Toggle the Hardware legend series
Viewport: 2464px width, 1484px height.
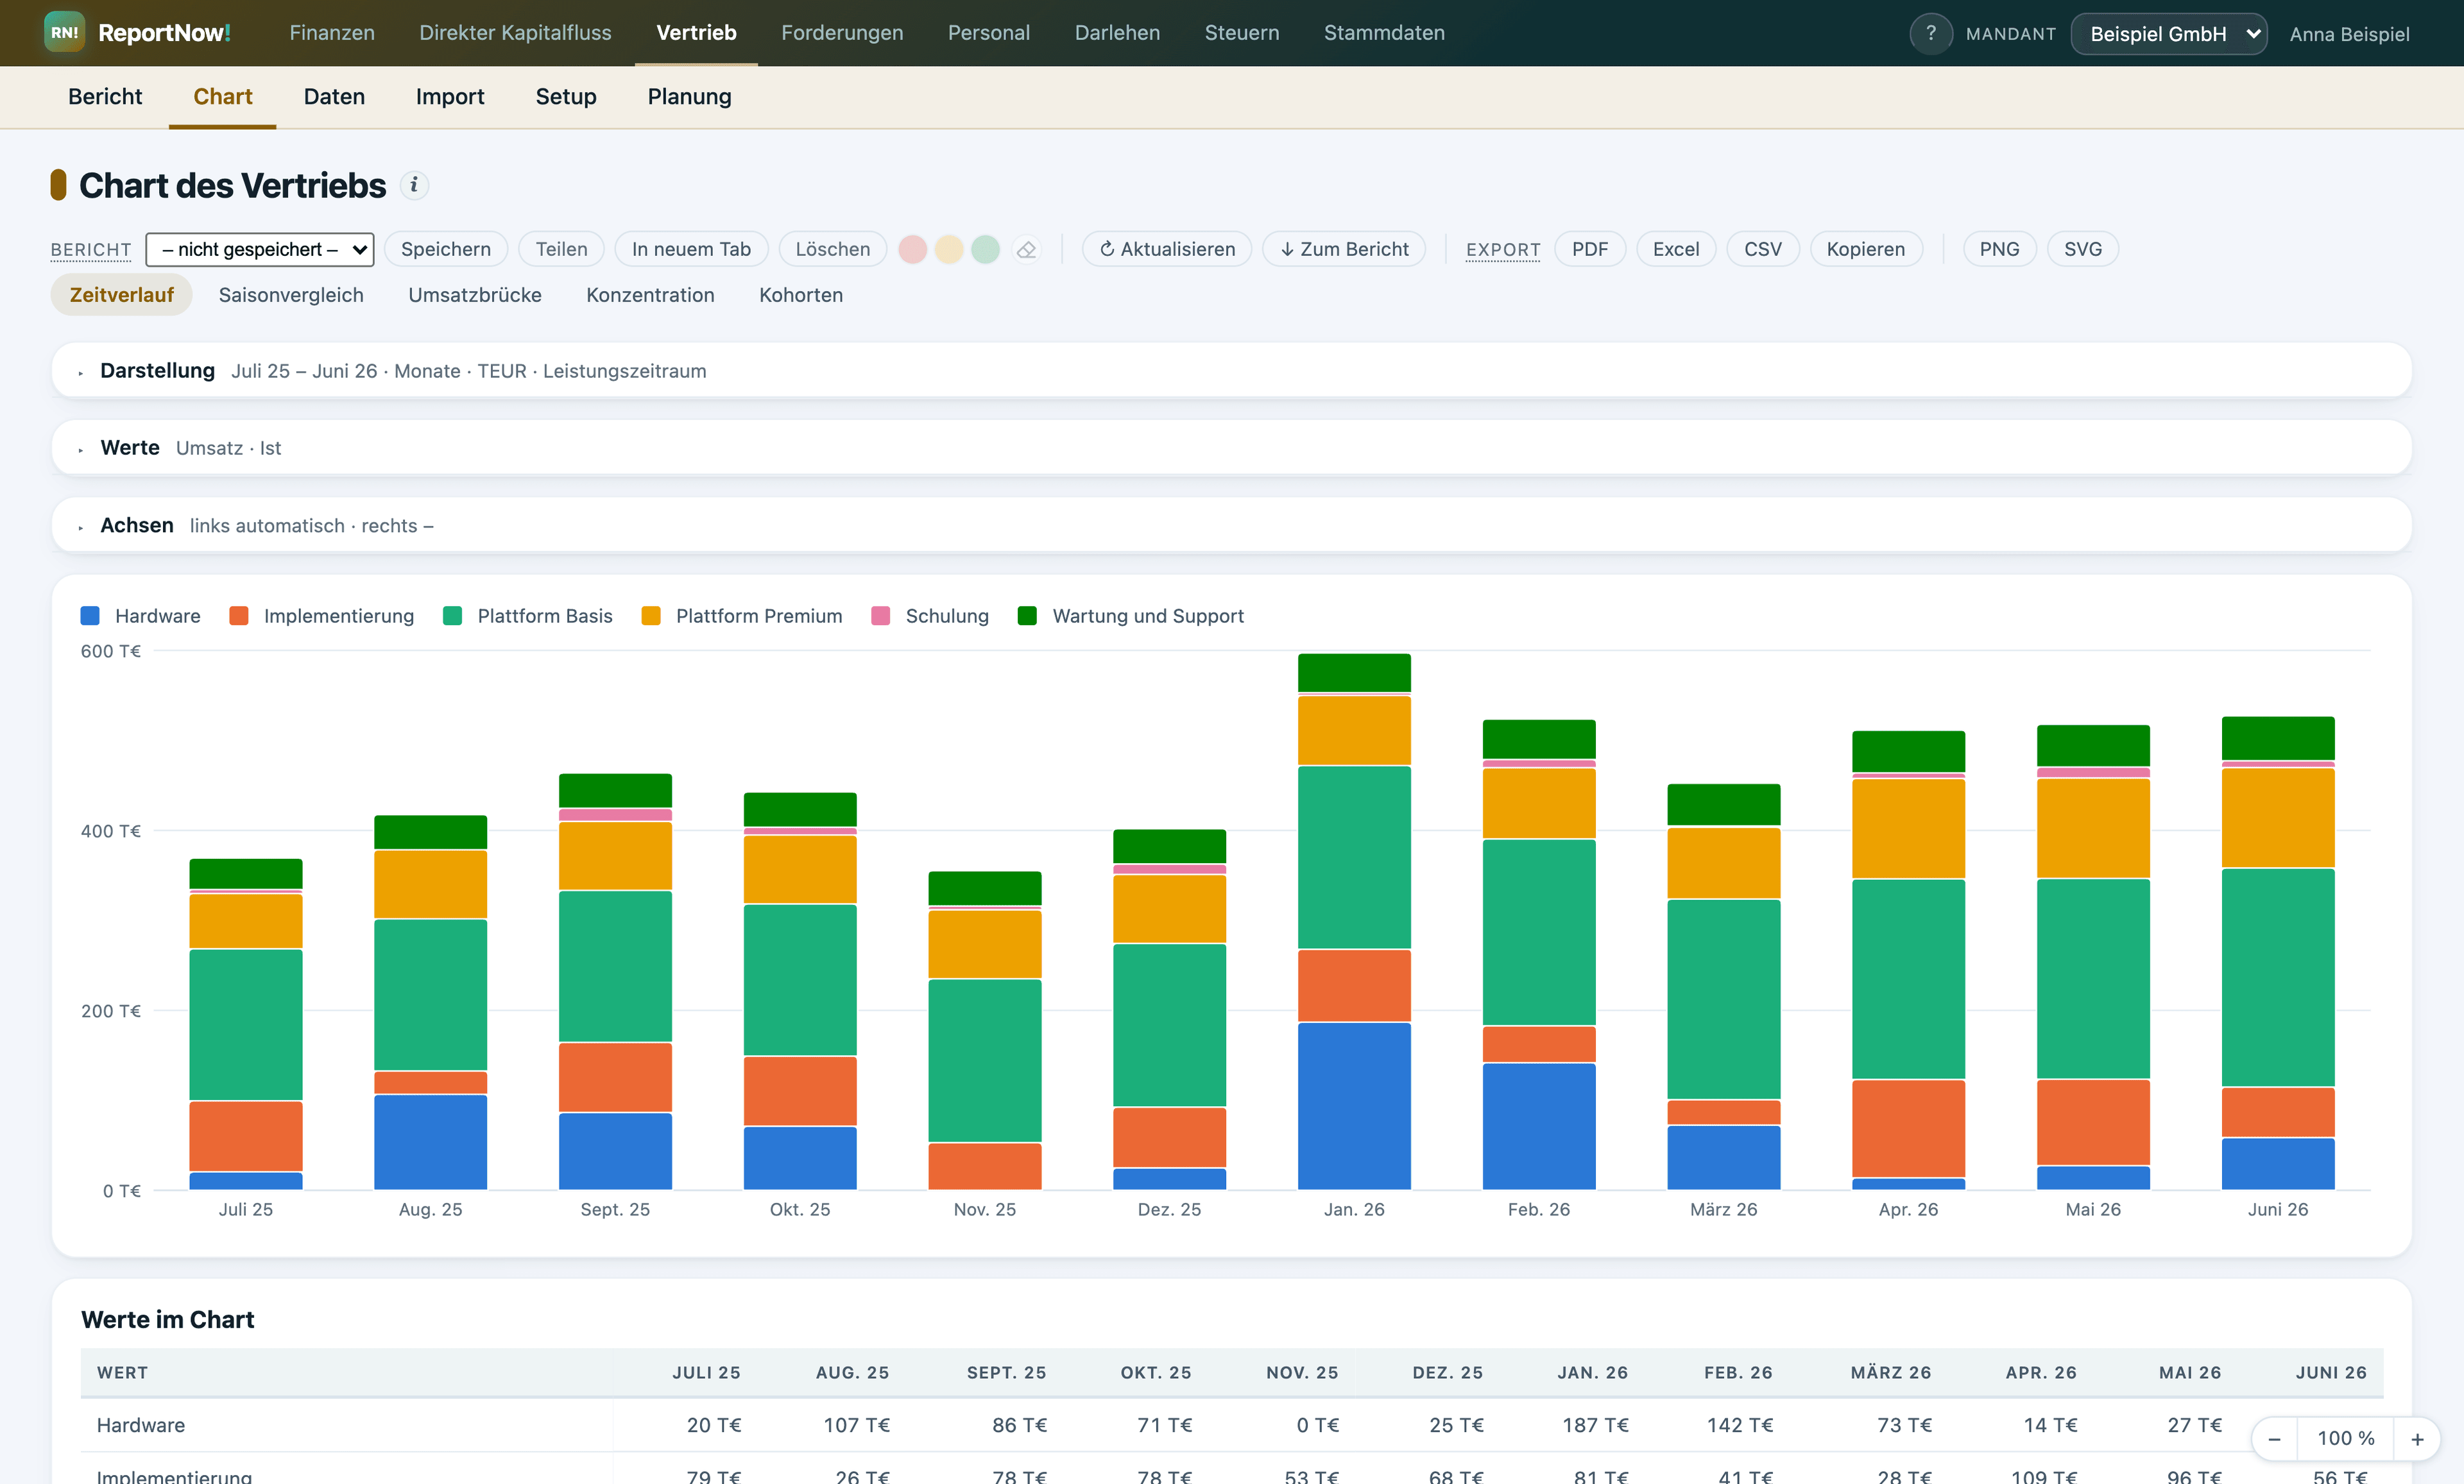point(141,616)
